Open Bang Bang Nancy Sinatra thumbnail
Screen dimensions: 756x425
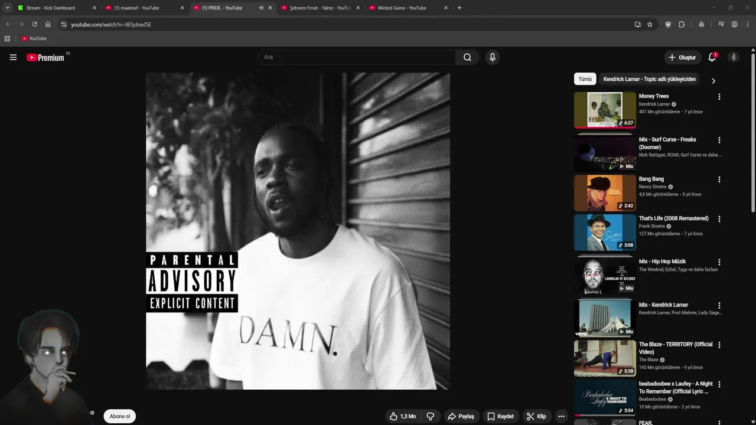(x=605, y=192)
